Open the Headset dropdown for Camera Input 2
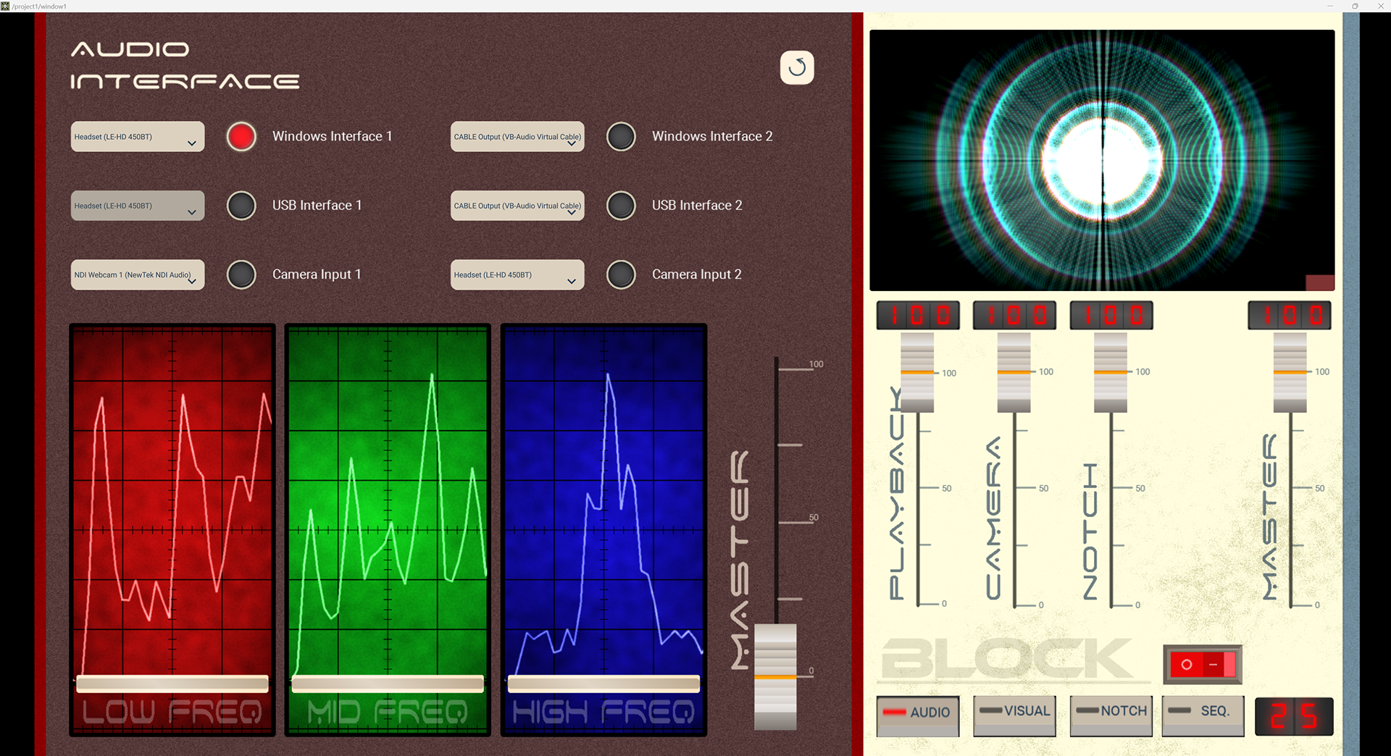 (517, 274)
